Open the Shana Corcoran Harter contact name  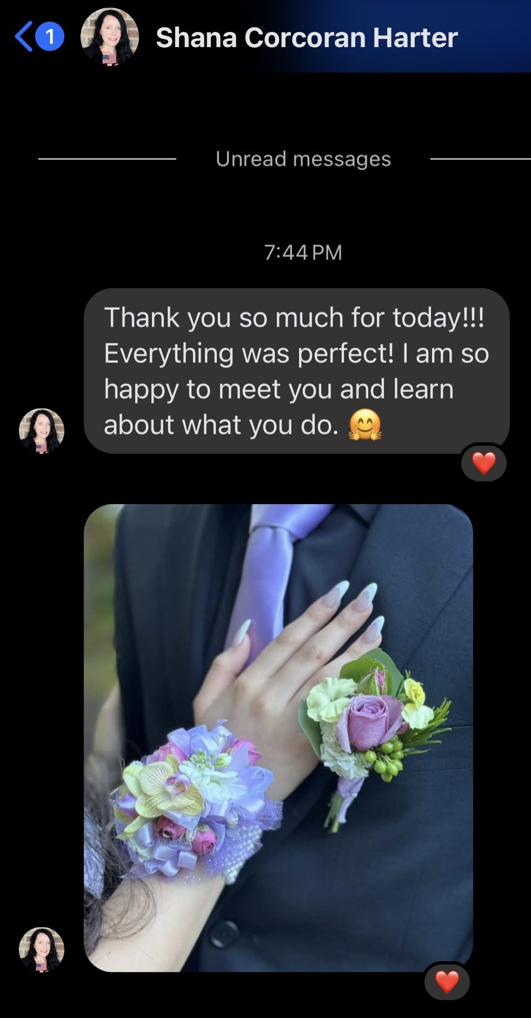(307, 37)
